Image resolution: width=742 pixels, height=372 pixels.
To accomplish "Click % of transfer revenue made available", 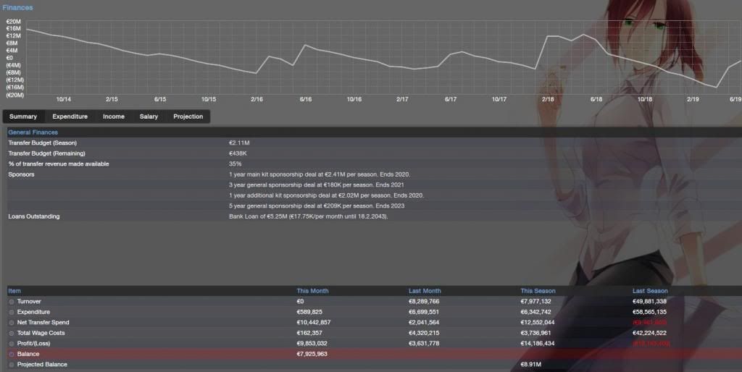I will (58, 164).
